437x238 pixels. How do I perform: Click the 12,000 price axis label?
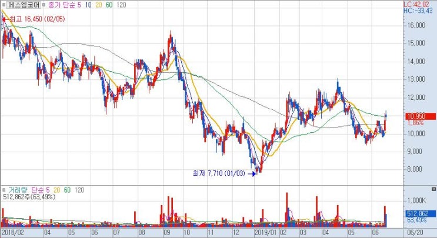[x=416, y=98]
